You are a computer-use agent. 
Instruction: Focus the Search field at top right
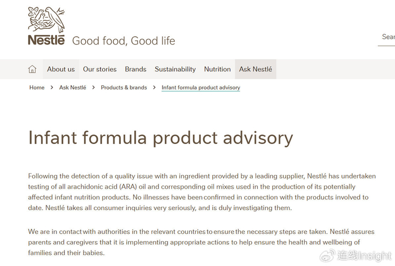coord(387,37)
